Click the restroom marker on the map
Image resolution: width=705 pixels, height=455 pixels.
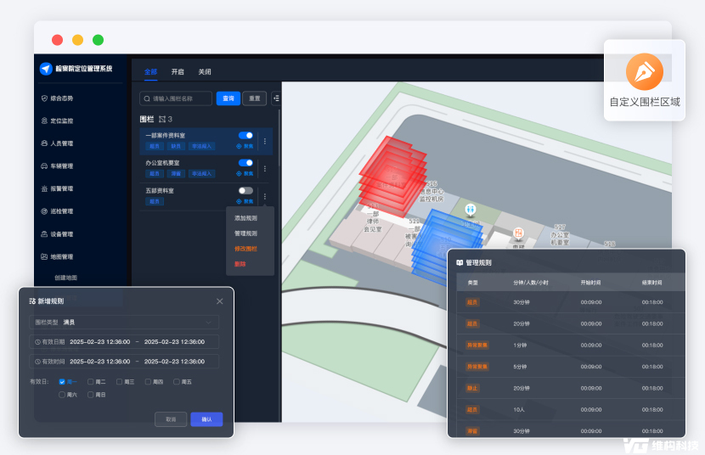[x=470, y=209]
